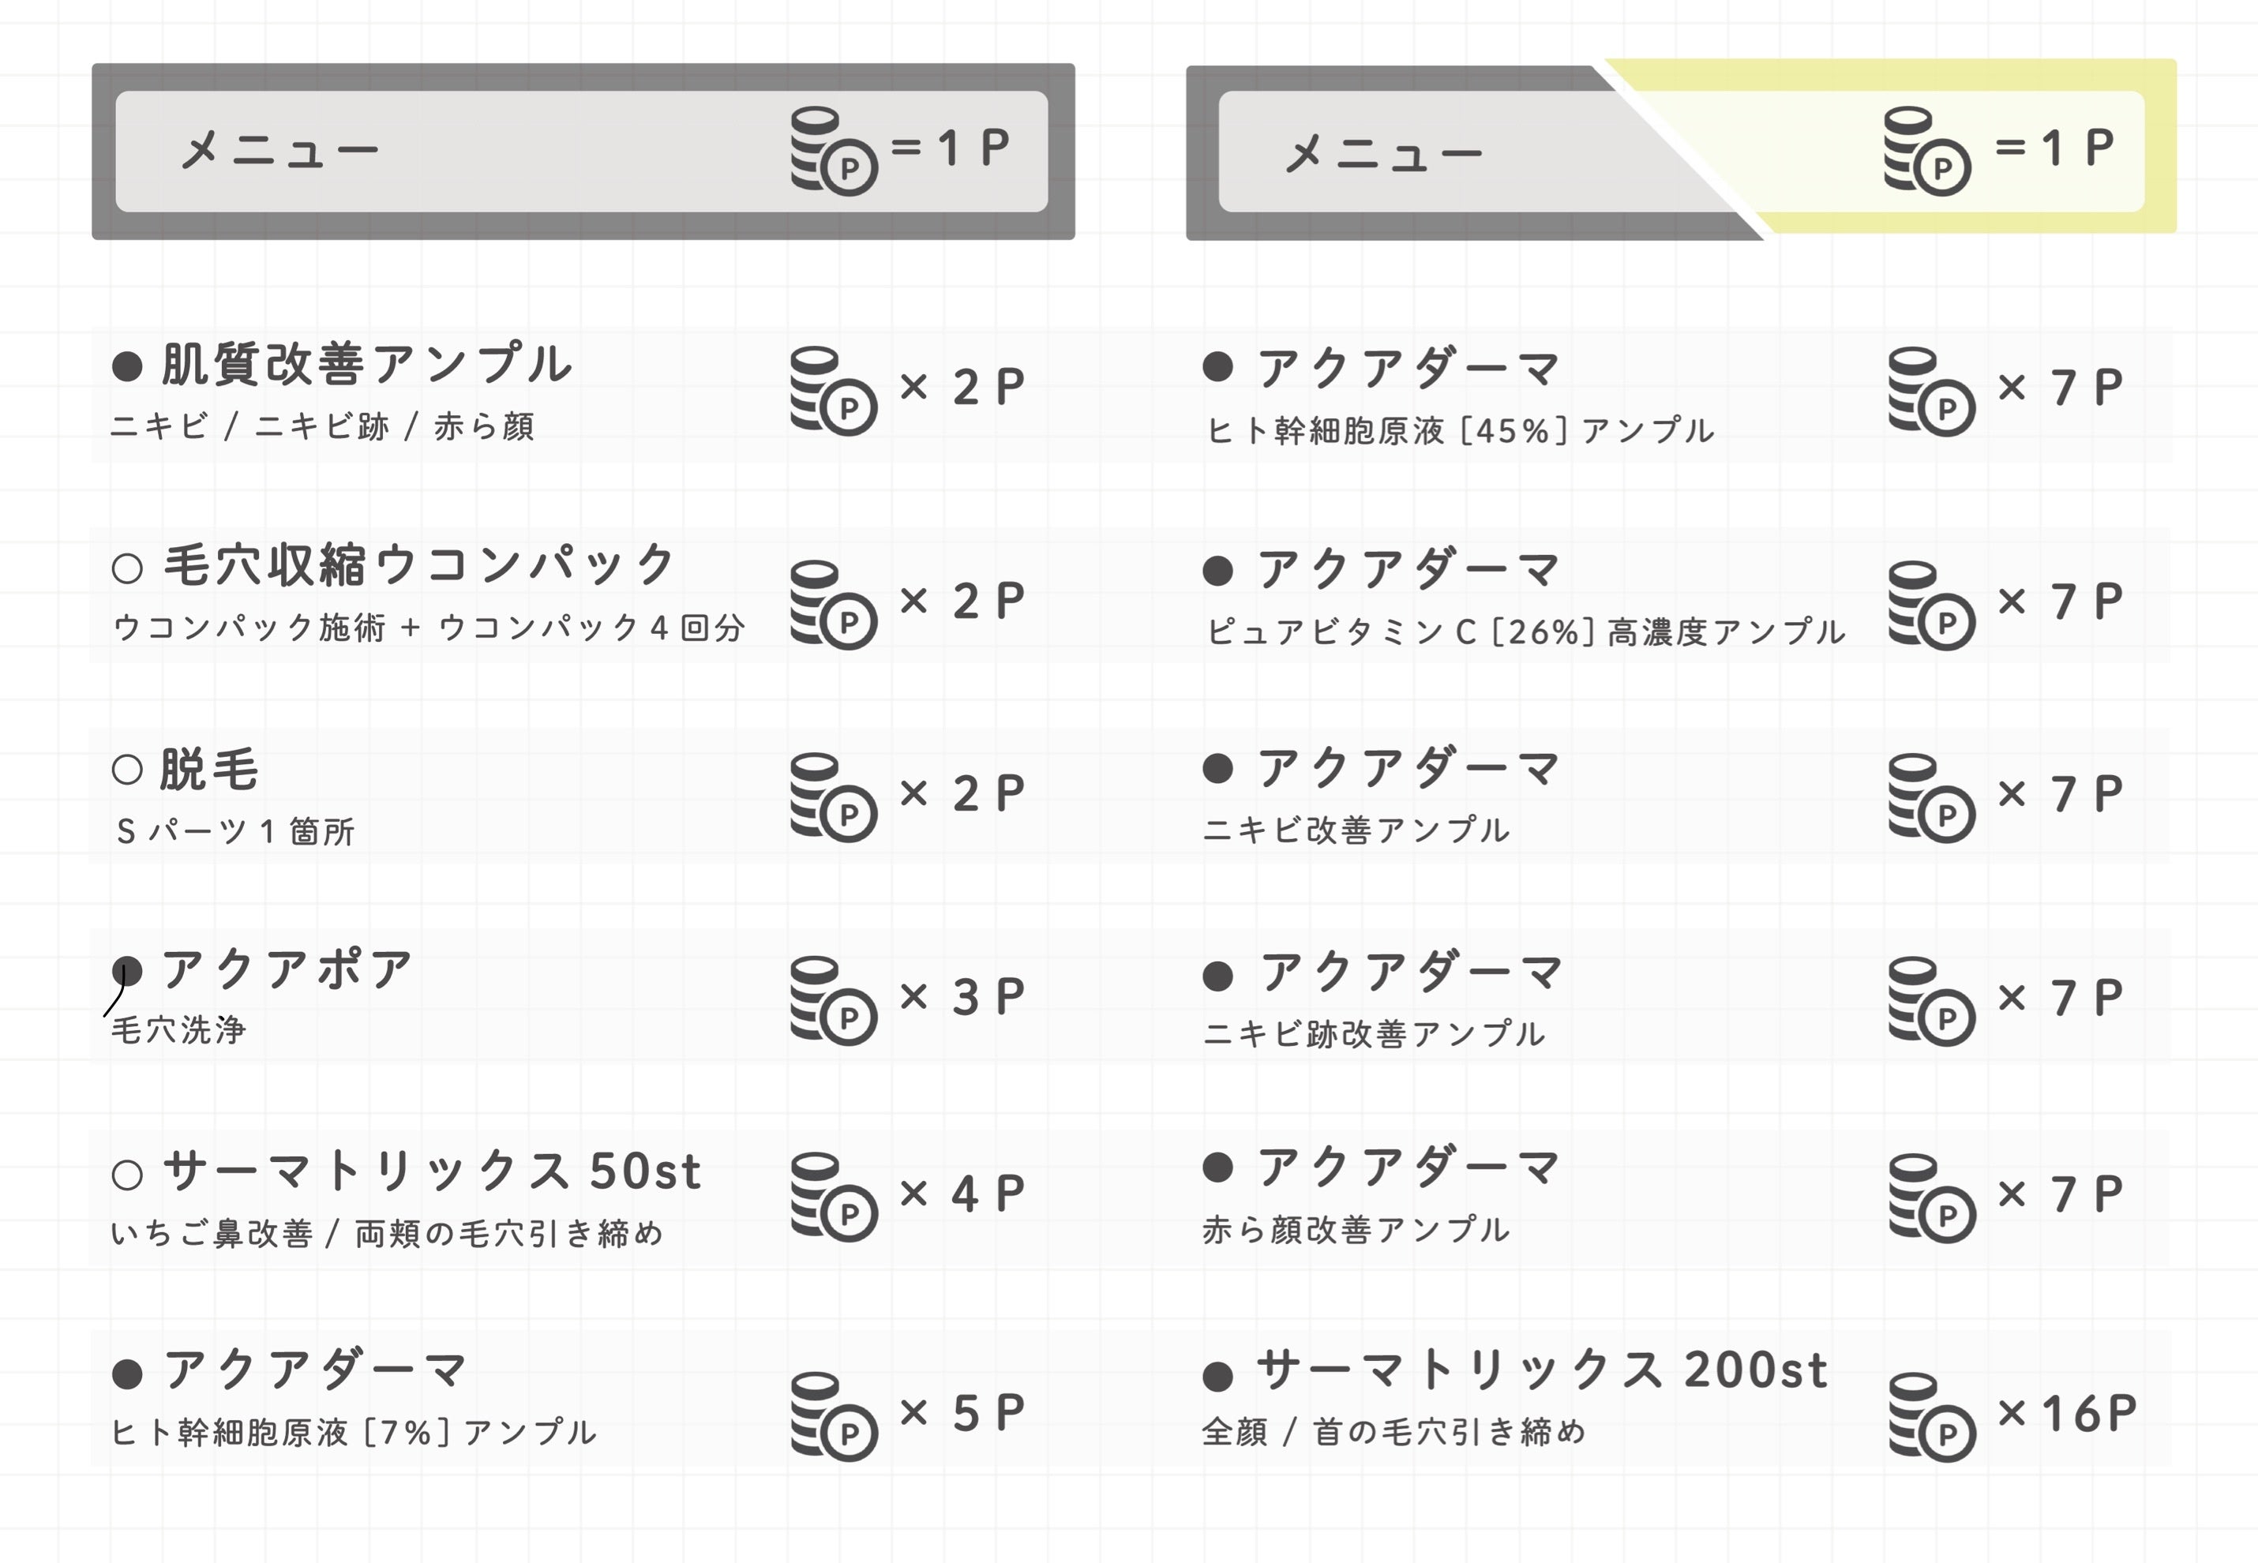Click the ×5P point value
The height and width of the screenshot is (1563, 2258).
coord(962,1413)
